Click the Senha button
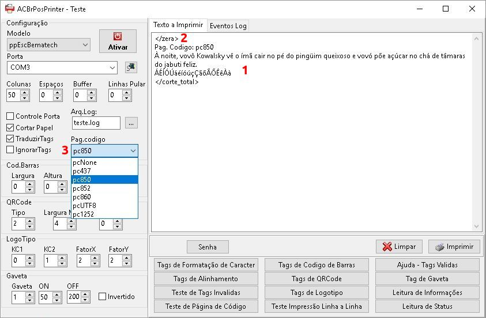 (208, 247)
